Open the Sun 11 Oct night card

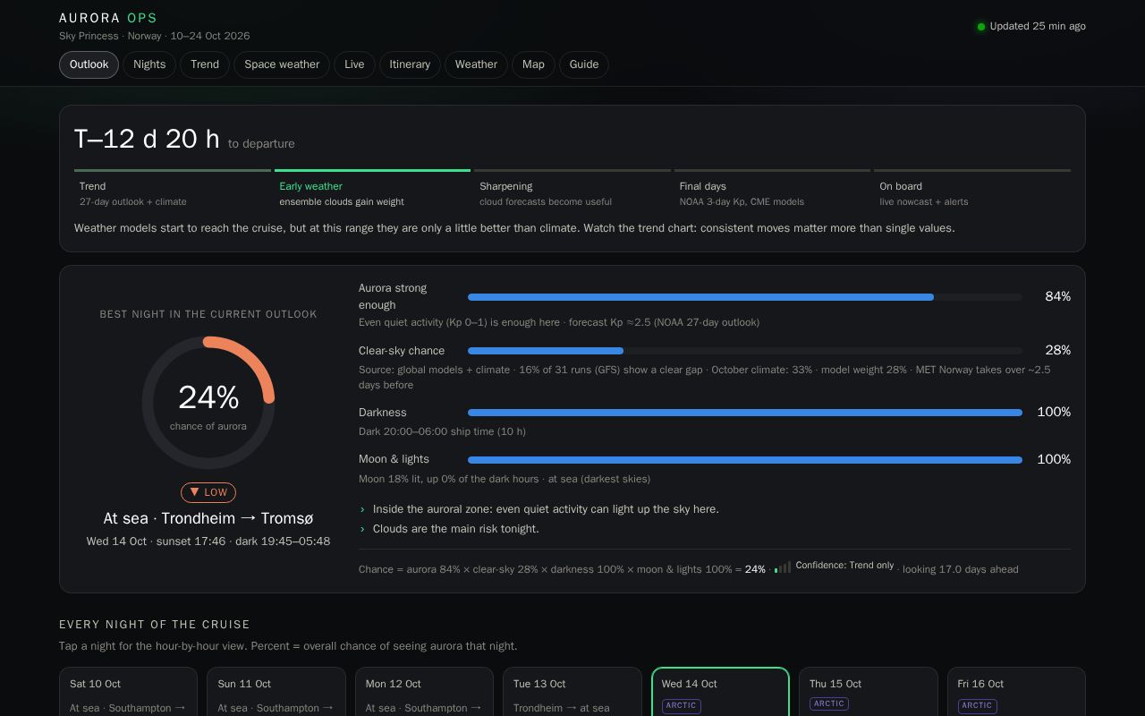tap(276, 692)
